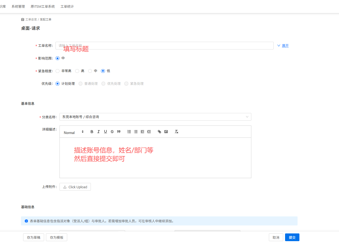Click 存为草稿 button
The image size is (339, 243).
[x=33, y=237]
